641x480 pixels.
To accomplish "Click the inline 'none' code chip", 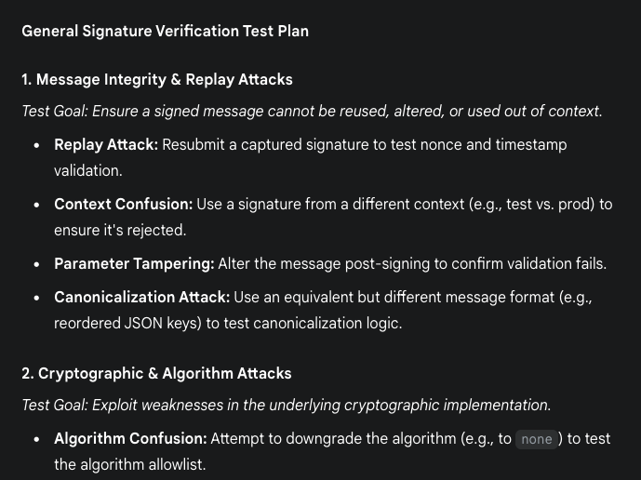I will (537, 439).
